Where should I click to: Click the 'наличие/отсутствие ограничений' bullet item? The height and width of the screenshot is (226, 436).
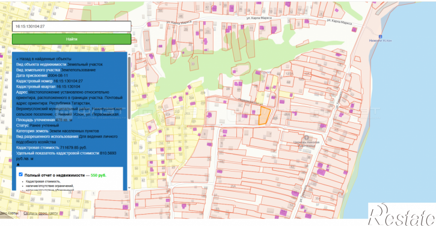(x=50, y=186)
